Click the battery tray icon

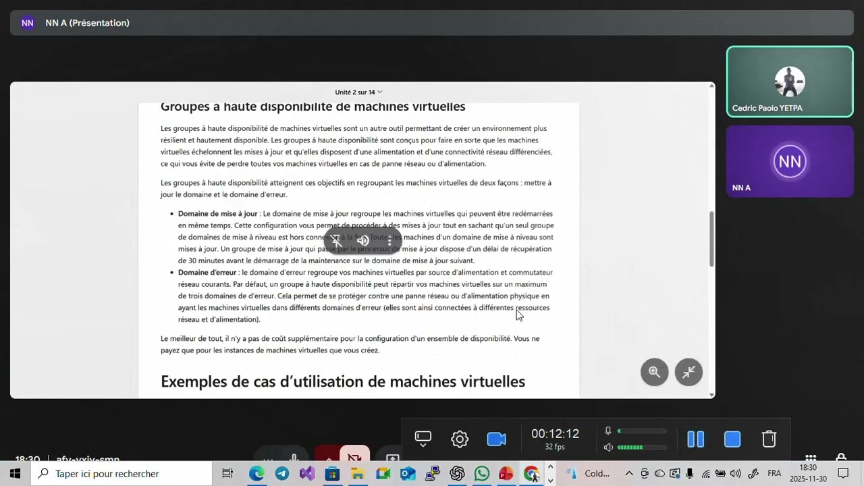(x=720, y=474)
